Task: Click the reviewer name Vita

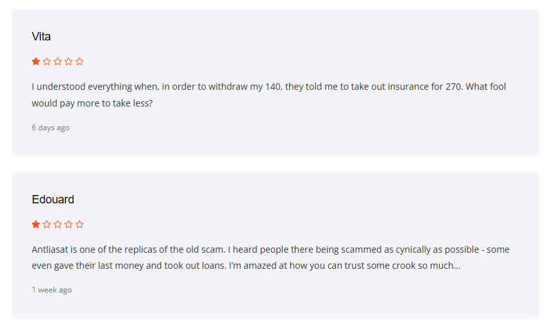Action: click(x=41, y=37)
